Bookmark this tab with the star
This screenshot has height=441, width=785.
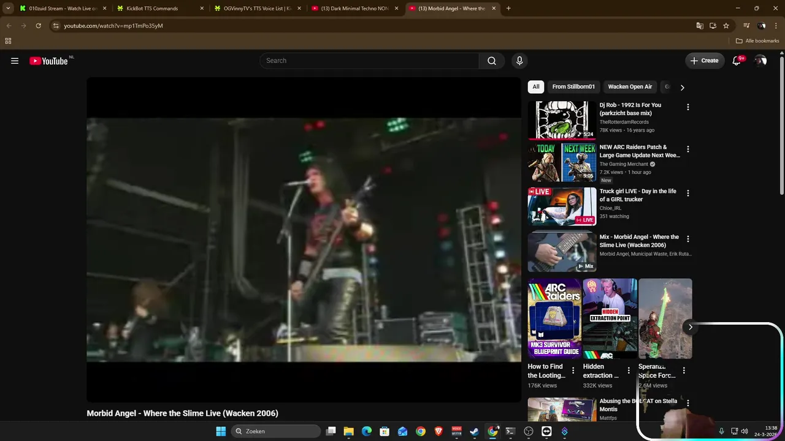[726, 26]
